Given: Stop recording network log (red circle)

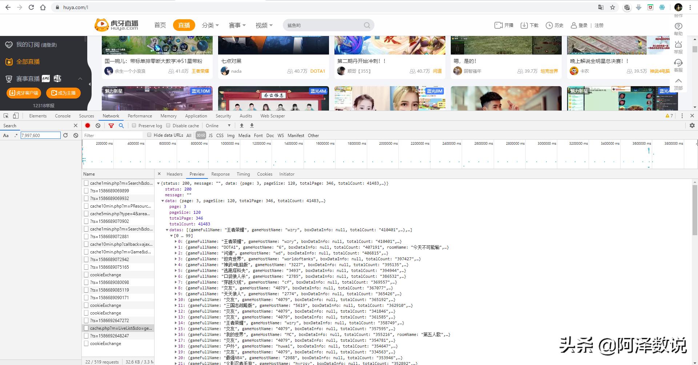Looking at the screenshot, I should click(x=88, y=125).
